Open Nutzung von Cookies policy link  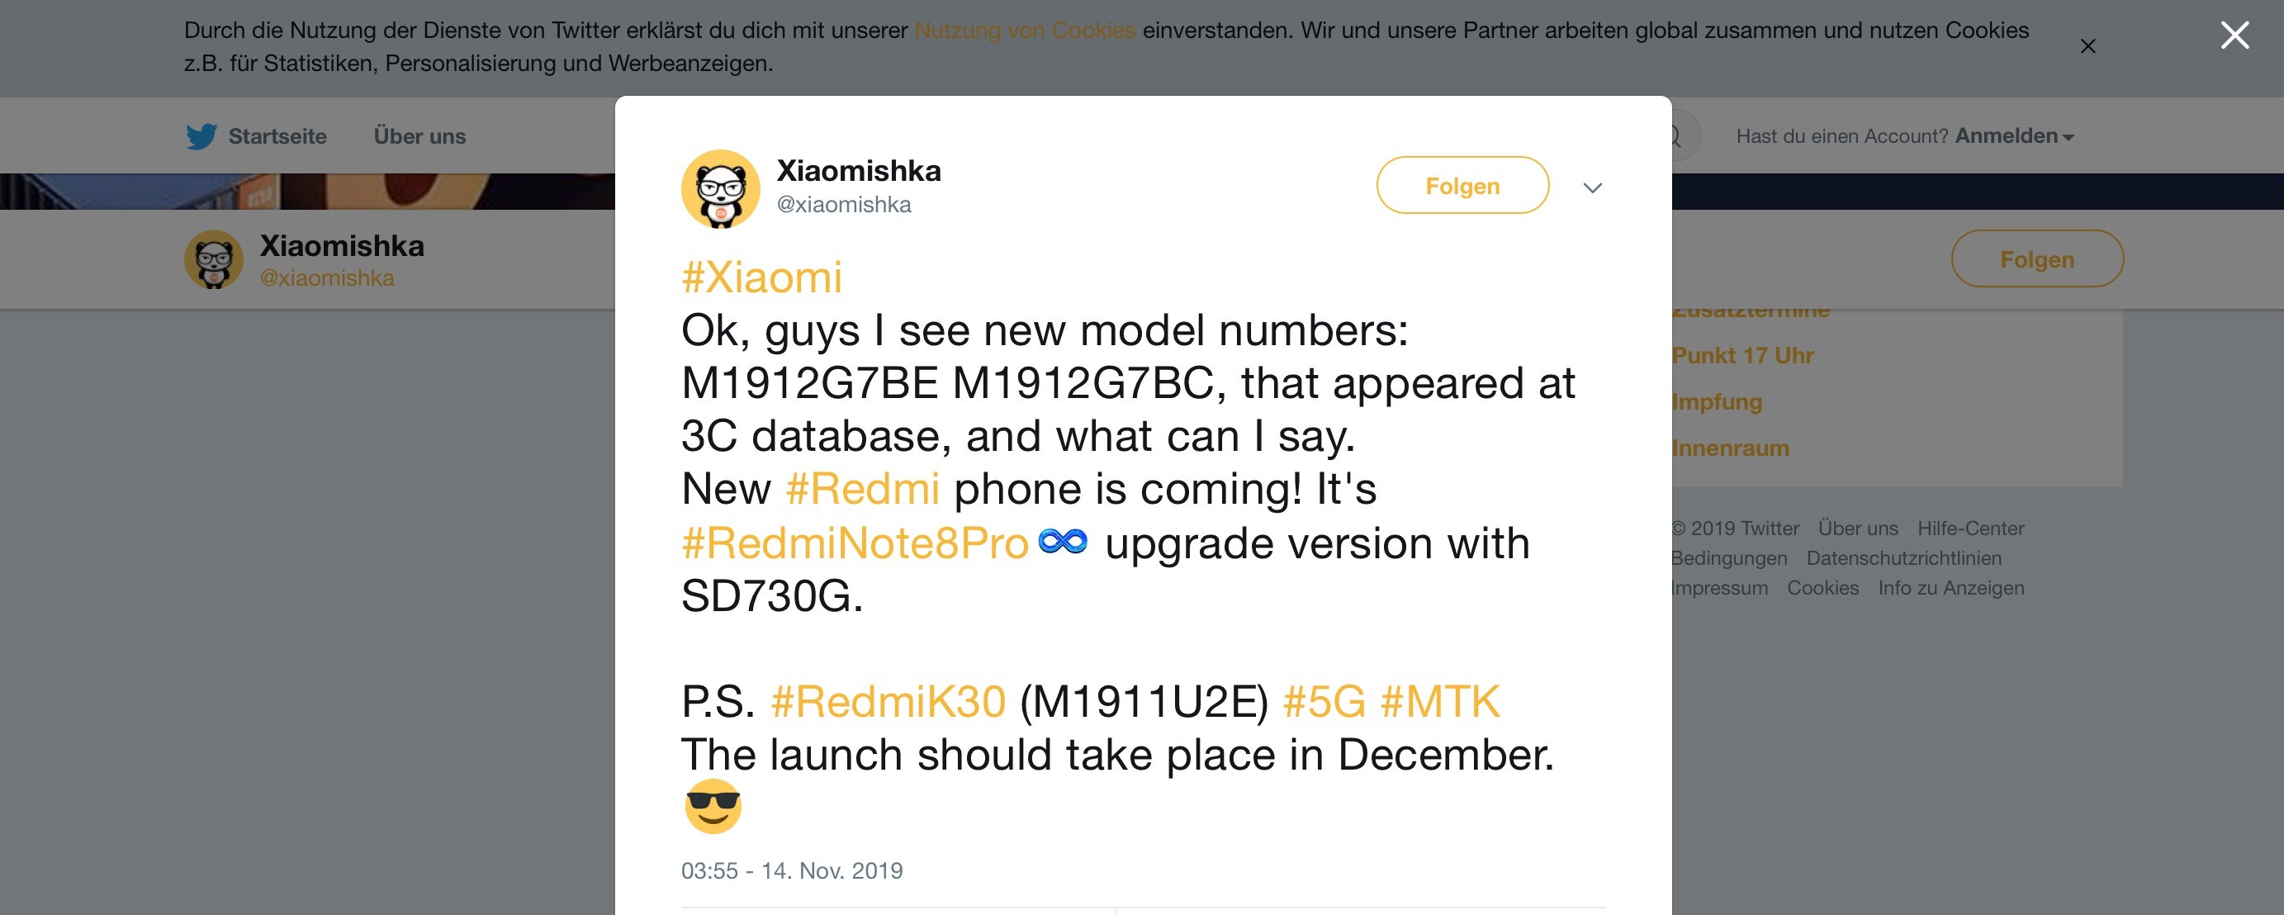click(1024, 31)
